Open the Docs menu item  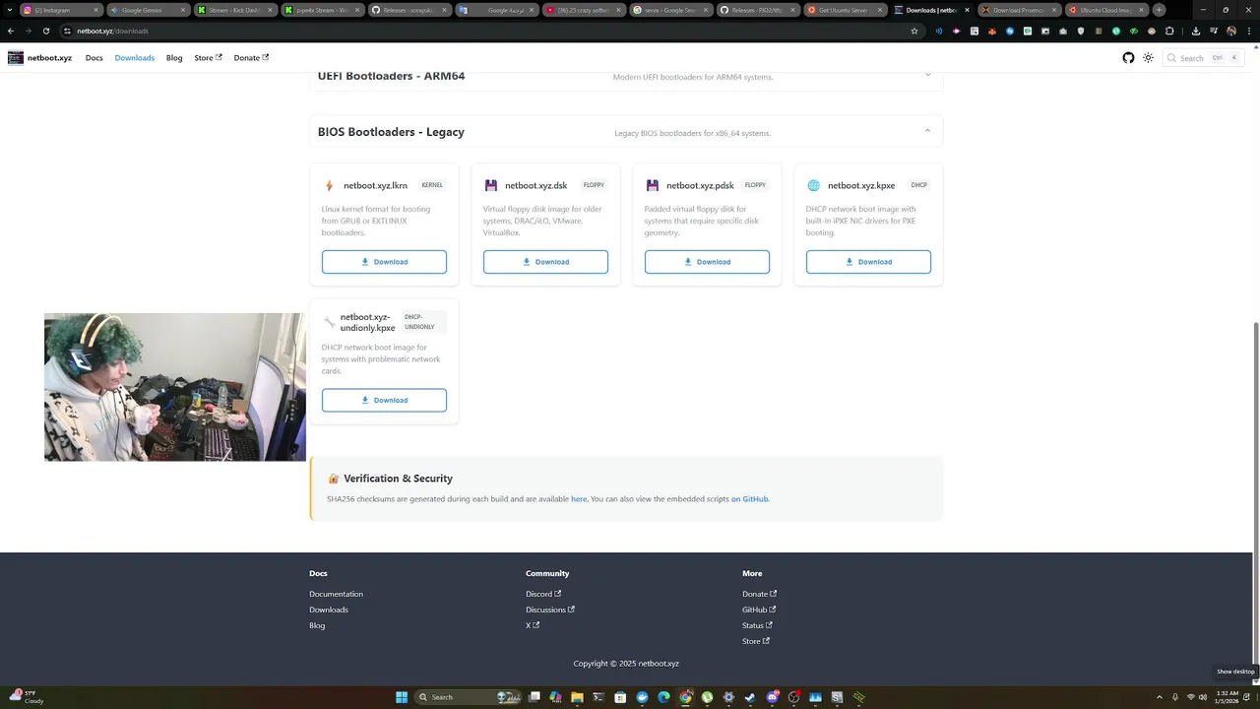94,58
